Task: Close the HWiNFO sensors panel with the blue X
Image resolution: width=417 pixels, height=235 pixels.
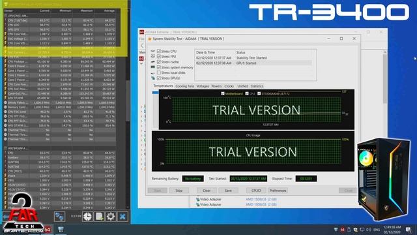Action: click(x=122, y=216)
